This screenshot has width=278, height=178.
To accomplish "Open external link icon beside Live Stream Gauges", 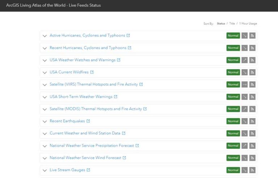I will click(88, 170).
